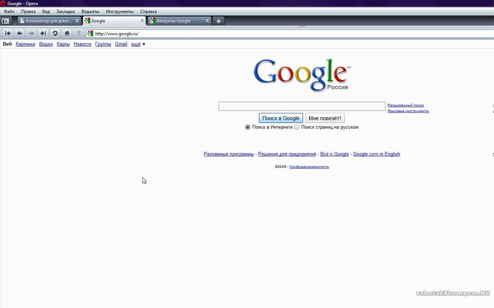Open the Карты link
This screenshot has width=494, height=308.
pyautogui.click(x=63, y=44)
